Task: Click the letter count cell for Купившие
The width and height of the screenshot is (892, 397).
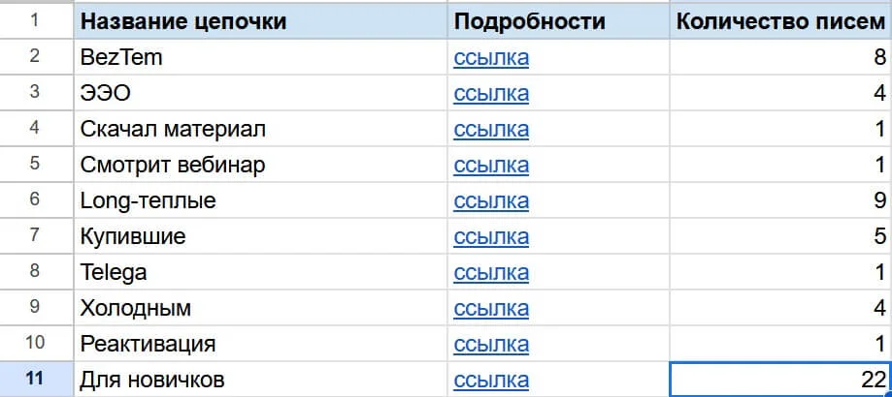Action: [780, 236]
